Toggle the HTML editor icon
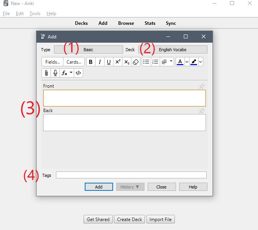Viewport: 258px width, 230px height. point(78,73)
